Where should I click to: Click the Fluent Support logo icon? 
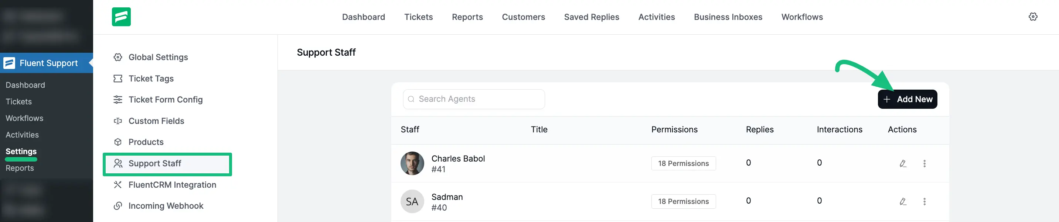point(121,17)
